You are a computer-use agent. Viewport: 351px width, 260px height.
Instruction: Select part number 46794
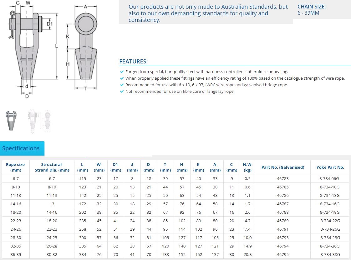(283, 246)
